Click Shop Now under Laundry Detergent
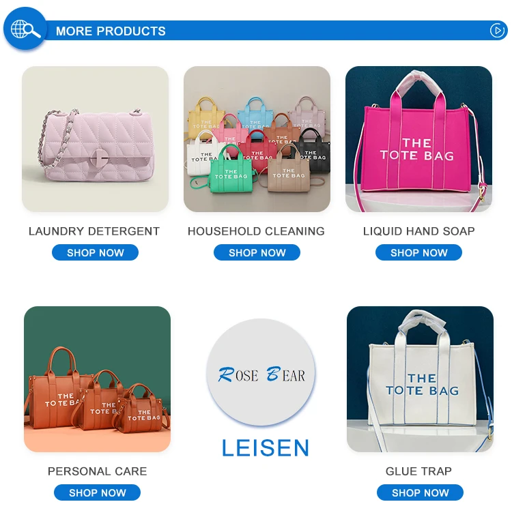This screenshot has width=512, height=517. pyautogui.click(x=95, y=252)
